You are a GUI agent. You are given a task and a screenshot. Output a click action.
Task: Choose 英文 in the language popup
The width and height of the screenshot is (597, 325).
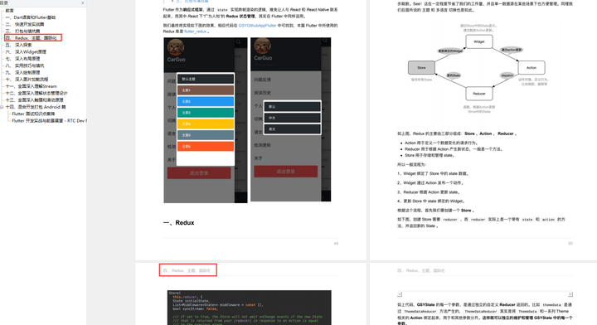292,129
